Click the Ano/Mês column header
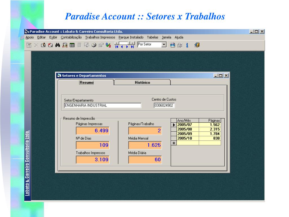The image size is (289, 217). 188,120
